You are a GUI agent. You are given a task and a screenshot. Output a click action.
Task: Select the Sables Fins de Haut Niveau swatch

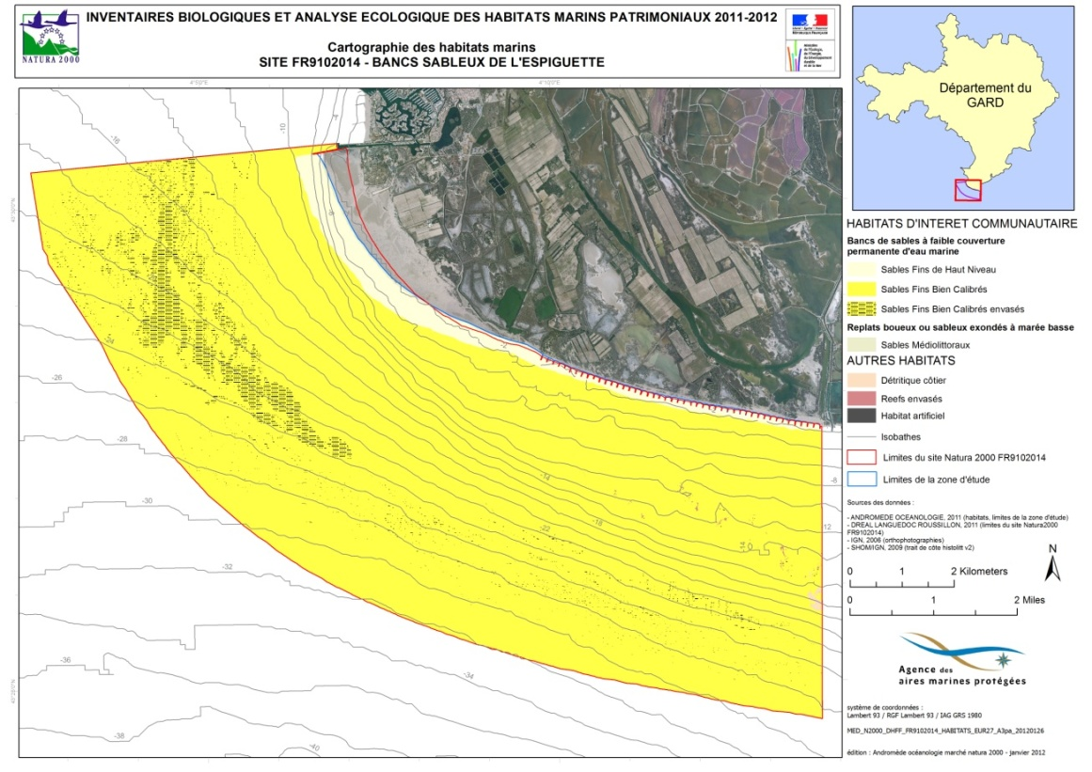[x=862, y=269]
